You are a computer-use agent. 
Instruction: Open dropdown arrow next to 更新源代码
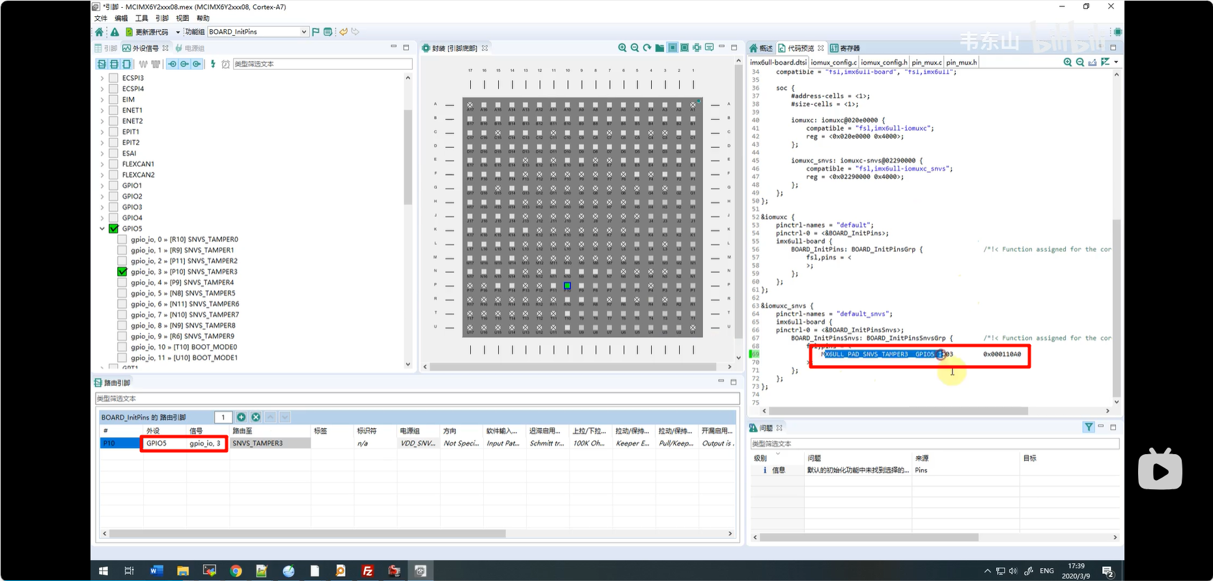(x=178, y=32)
